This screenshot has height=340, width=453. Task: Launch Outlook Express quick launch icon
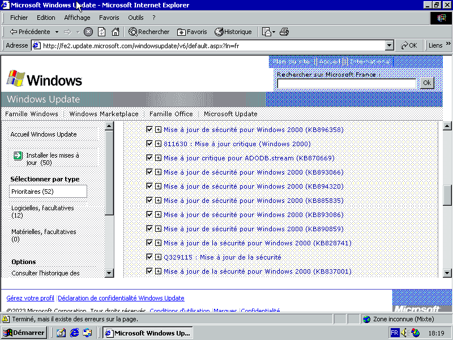[x=87, y=333]
